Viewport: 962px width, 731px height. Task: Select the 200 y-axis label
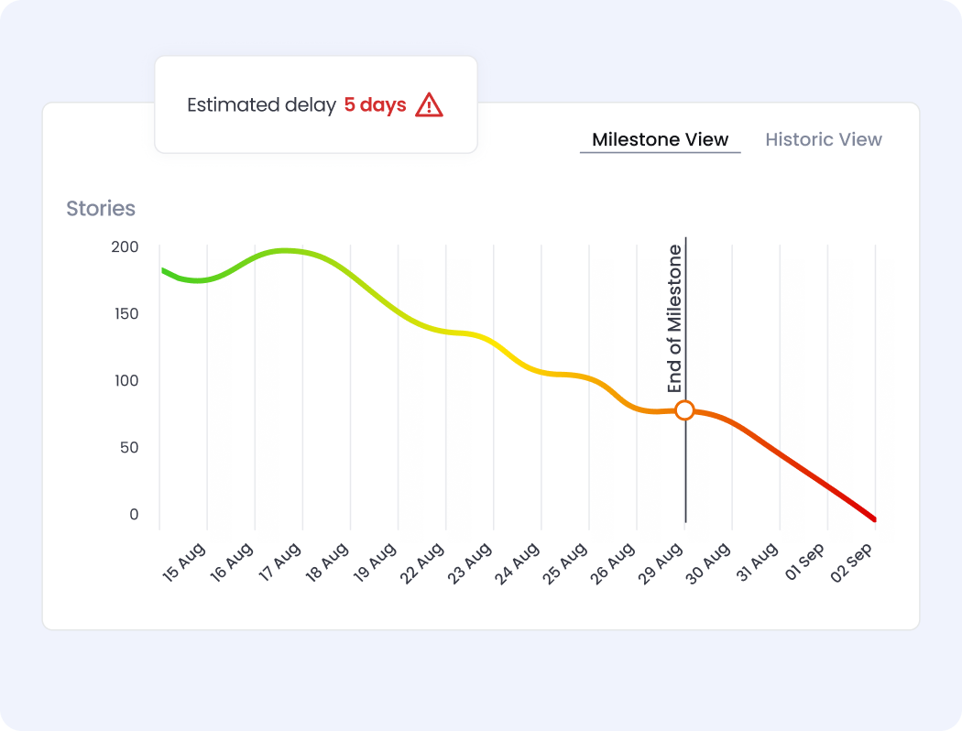point(125,247)
